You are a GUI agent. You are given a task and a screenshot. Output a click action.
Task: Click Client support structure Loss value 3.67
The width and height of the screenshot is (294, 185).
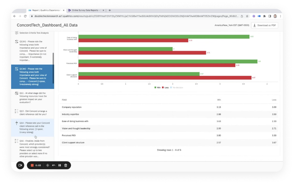[274, 143]
